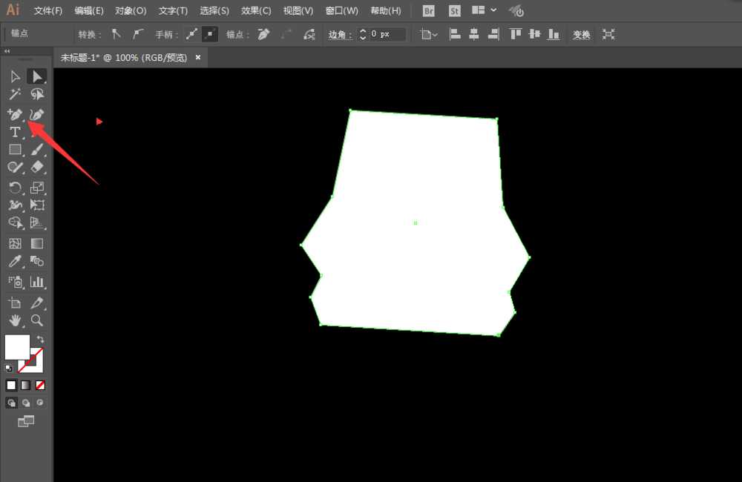
Task: Click the 变换 transform button
Action: tap(582, 35)
